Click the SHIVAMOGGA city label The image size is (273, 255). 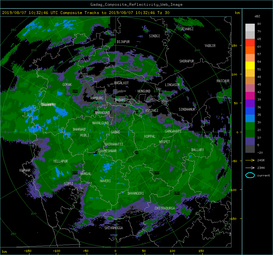coord(113,228)
